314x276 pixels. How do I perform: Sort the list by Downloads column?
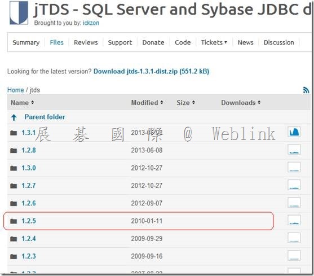[x=241, y=103]
